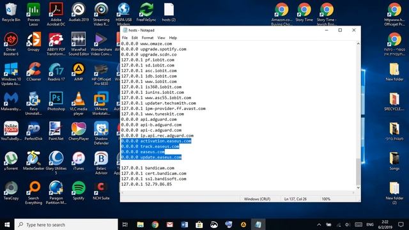Click the line 0.0.0.0 upgrade.spotify.com
This screenshot has width=409, height=230.
coord(153,49)
